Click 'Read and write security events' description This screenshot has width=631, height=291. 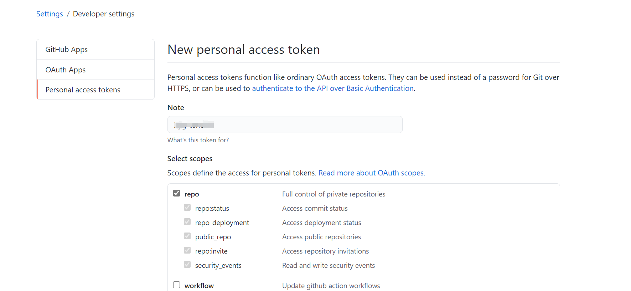[329, 265]
